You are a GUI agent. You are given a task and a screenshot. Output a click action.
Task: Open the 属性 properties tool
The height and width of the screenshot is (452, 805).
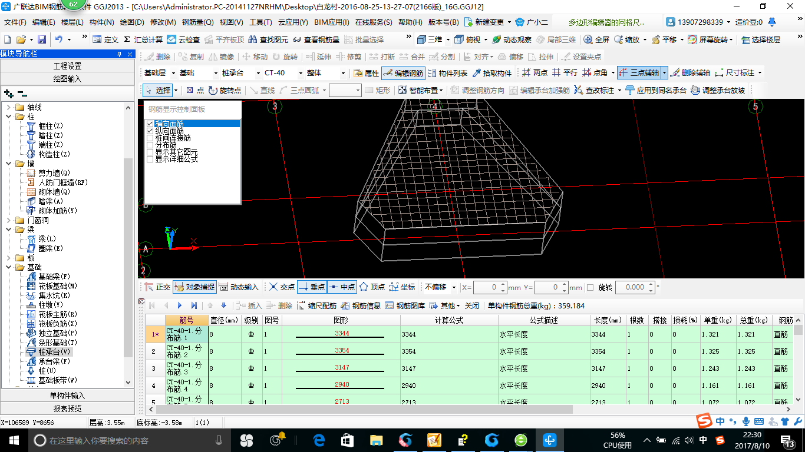point(366,73)
